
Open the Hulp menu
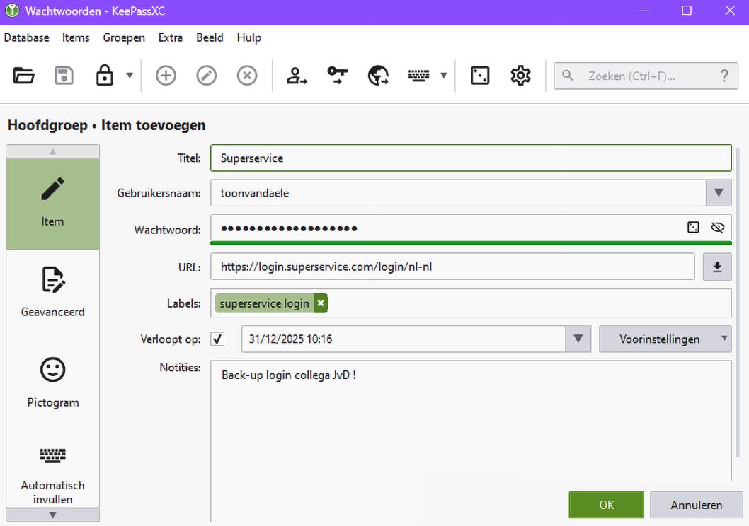coord(249,37)
